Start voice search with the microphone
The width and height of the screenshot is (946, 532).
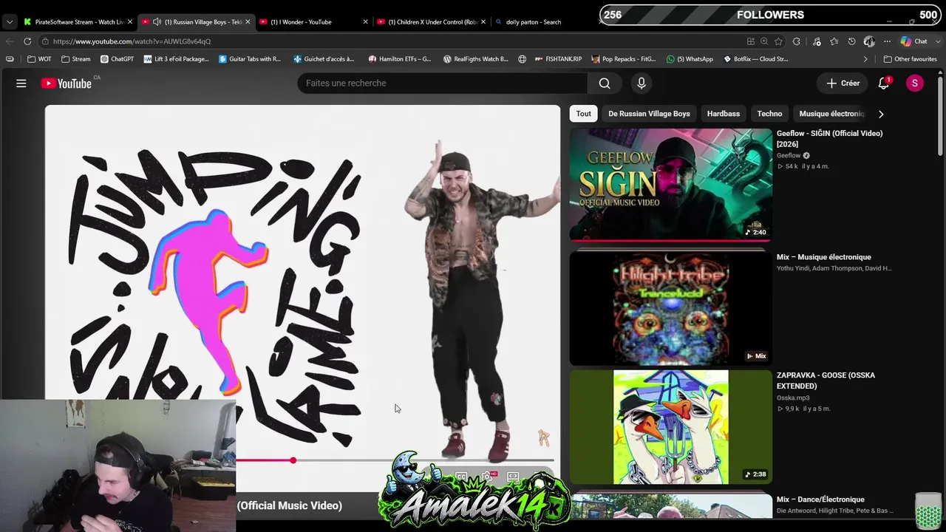click(x=642, y=83)
